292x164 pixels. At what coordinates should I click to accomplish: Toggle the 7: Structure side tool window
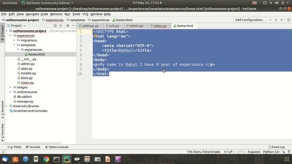point(2,109)
